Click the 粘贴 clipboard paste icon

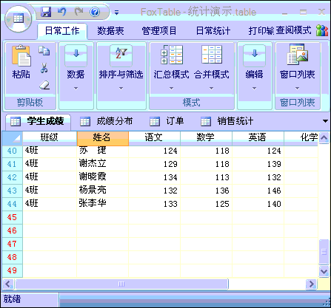21,56
